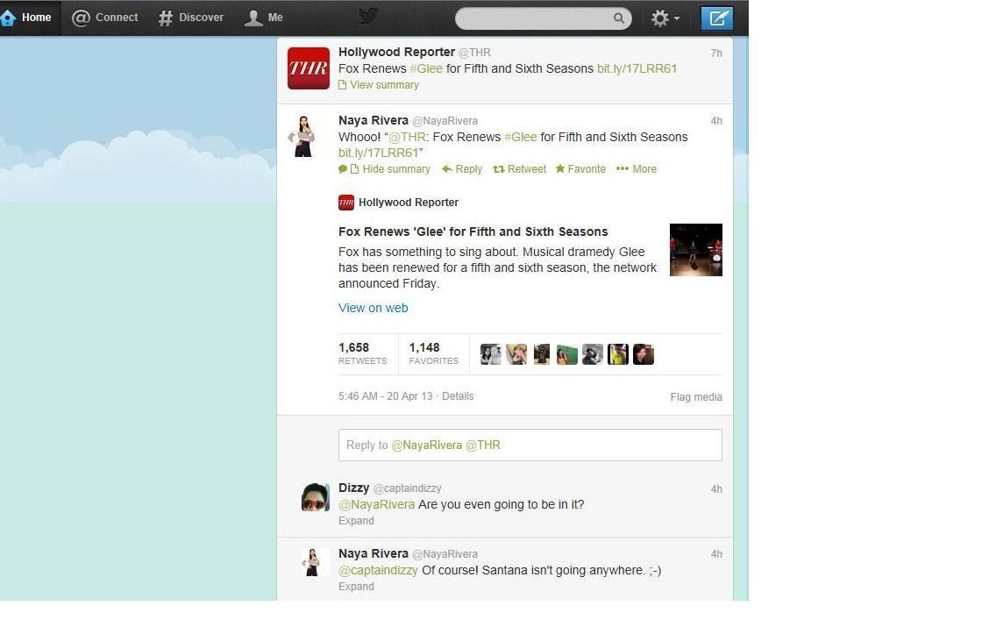This screenshot has width=989, height=620.
Task: Open tweet Details link
Action: [458, 396]
